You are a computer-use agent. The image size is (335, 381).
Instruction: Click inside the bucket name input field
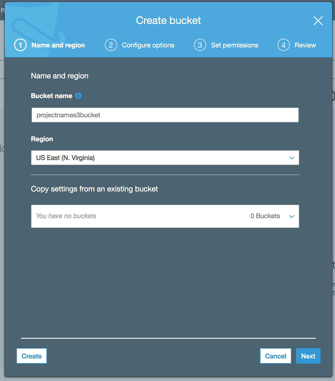coord(165,115)
